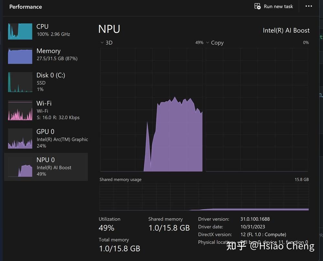Click the Intel(R) AI Boost title label

286,30
